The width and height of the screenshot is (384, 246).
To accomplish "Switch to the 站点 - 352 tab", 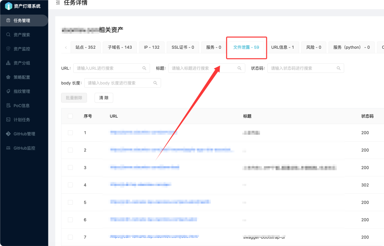I will point(85,47).
